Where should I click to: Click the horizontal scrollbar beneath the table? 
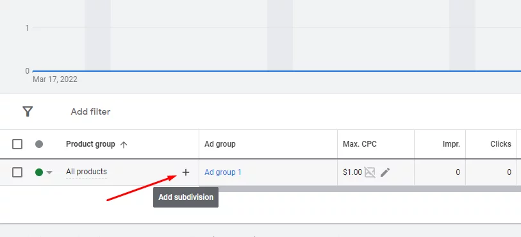pos(359,189)
